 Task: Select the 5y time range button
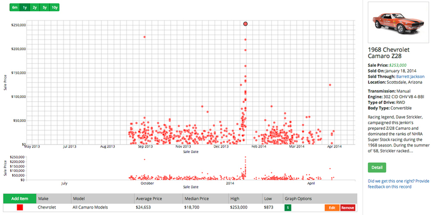click(45, 8)
